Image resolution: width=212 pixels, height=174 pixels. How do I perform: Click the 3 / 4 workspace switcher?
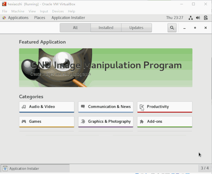click(x=205, y=168)
